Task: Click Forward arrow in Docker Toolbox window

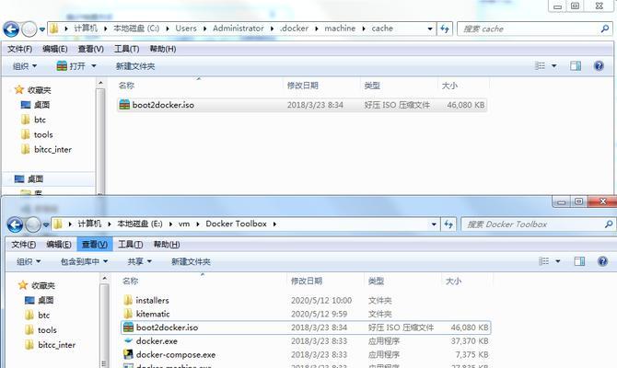Action: (32, 224)
